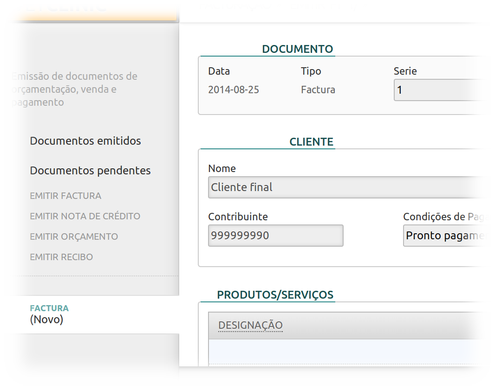The height and width of the screenshot is (390, 495).
Task: Open the Serie dropdown
Action: (x=436, y=90)
